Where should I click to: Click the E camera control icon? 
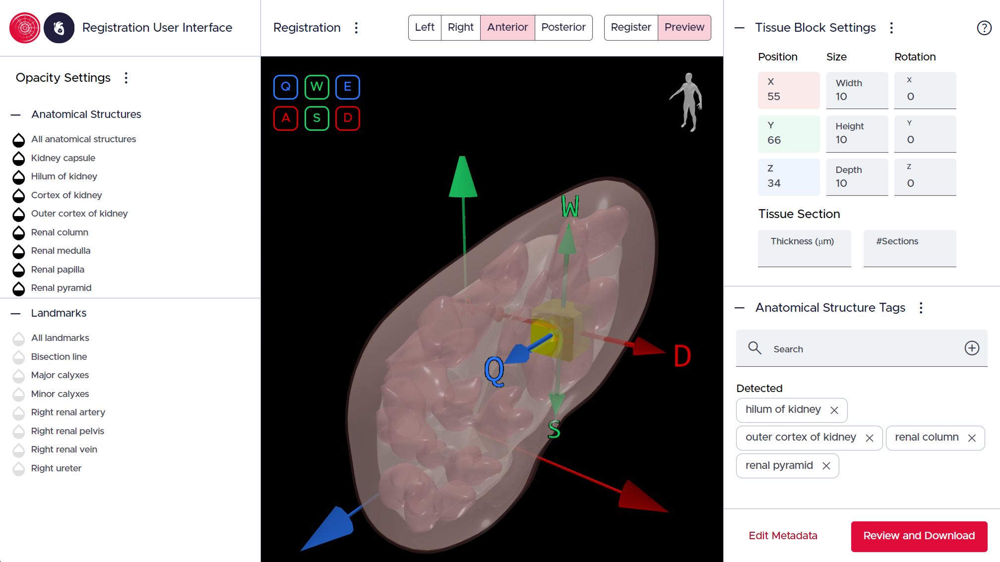point(348,87)
